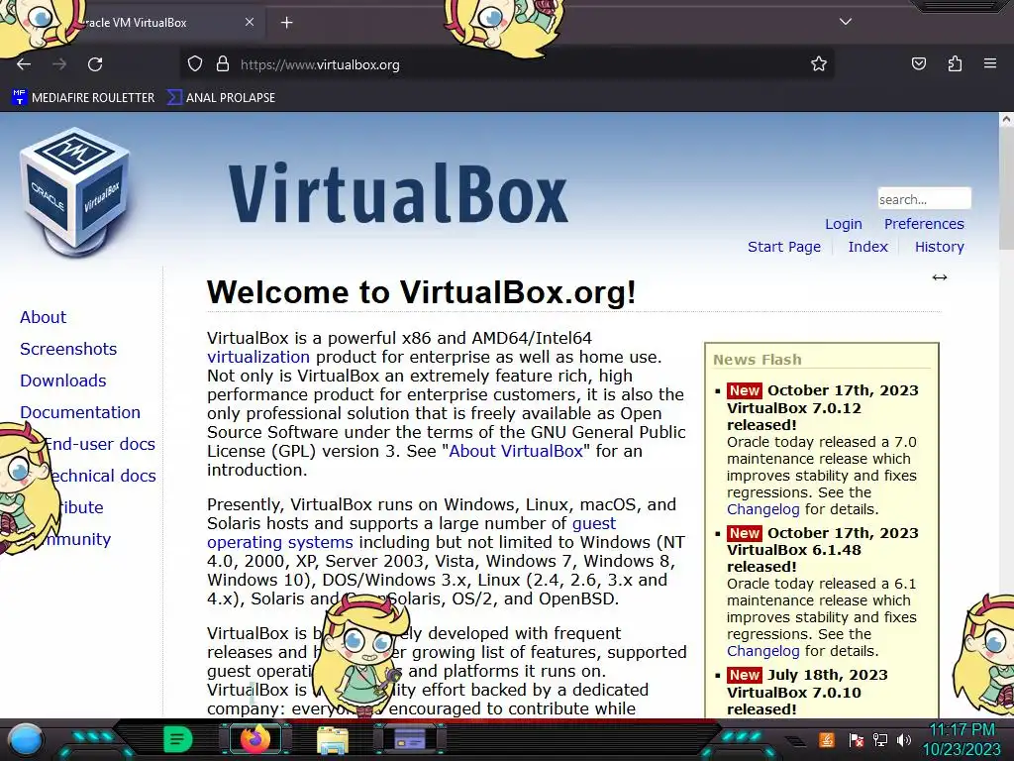Open the purple window app in taskbar

pyautogui.click(x=410, y=739)
